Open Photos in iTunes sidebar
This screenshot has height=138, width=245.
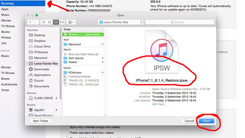pyautogui.click(x=6, y=38)
